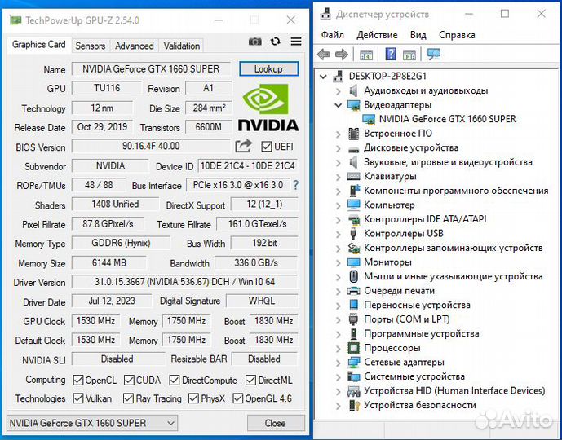Toggle the DirectML checkbox
The height and width of the screenshot is (440, 562).
pyautogui.click(x=250, y=380)
